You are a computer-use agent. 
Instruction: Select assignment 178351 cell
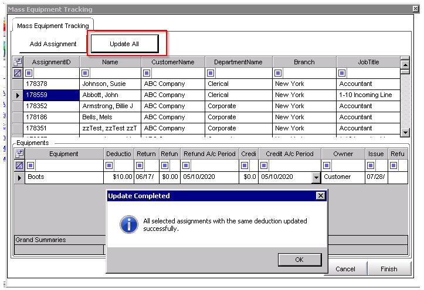pyautogui.click(x=52, y=128)
